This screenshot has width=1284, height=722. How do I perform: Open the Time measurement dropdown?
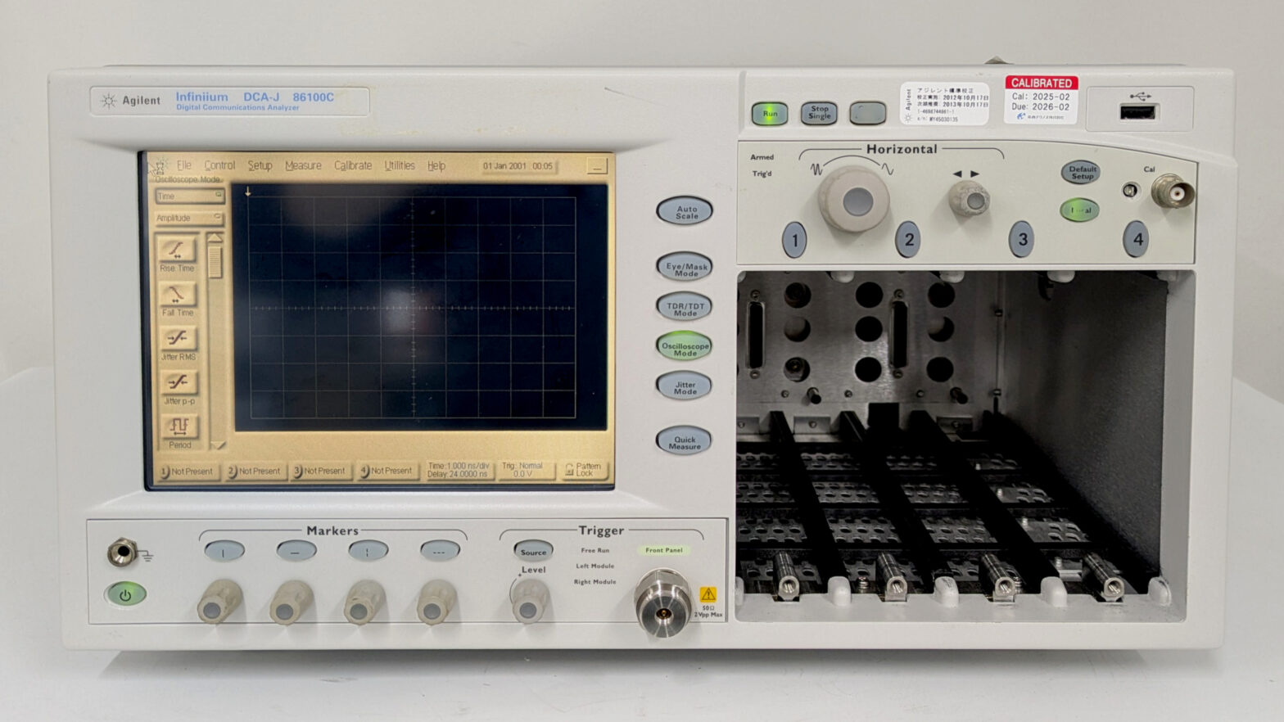tap(189, 196)
